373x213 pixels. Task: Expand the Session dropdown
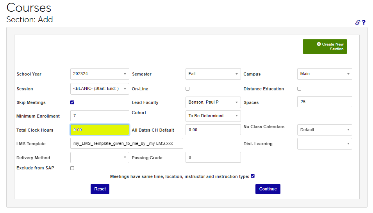[100, 89]
